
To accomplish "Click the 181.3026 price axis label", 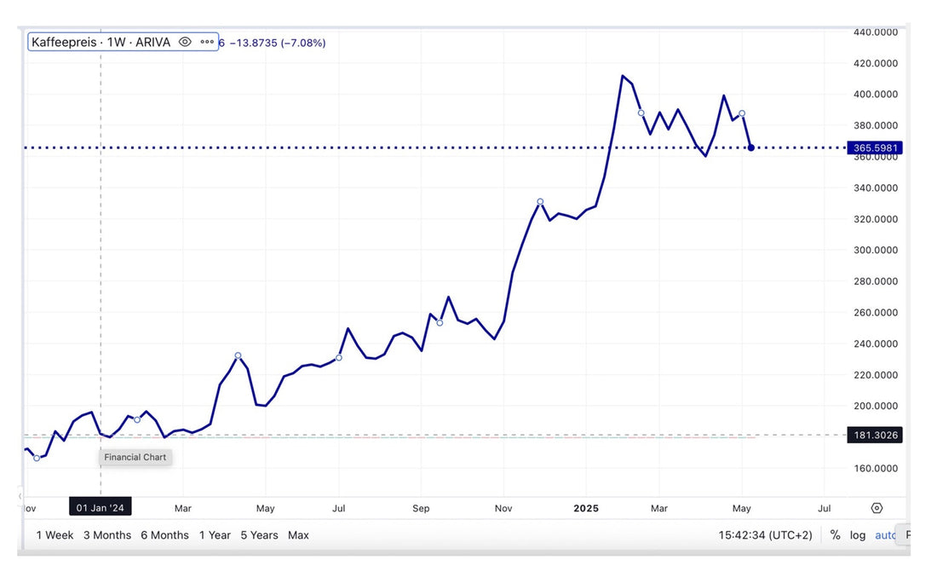I will [x=875, y=436].
